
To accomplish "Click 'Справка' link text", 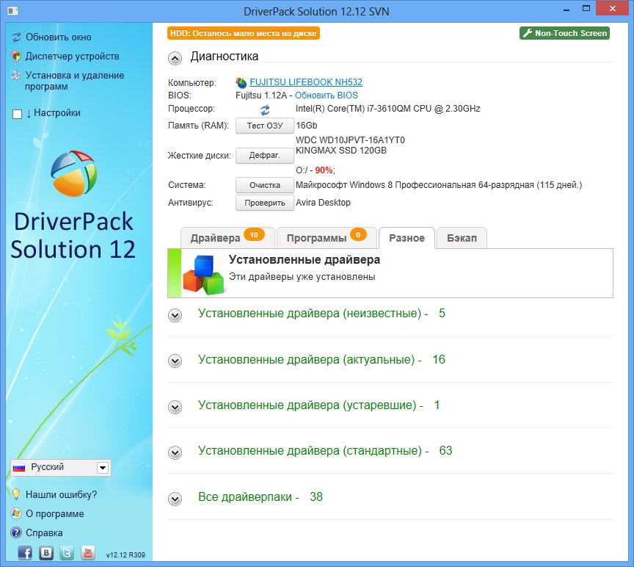I will (44, 533).
